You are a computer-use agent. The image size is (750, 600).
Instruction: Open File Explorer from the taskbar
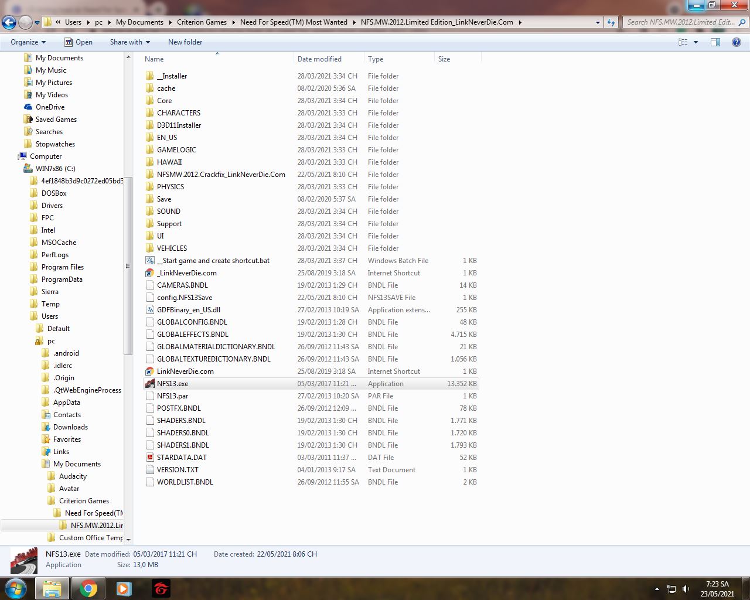click(52, 588)
